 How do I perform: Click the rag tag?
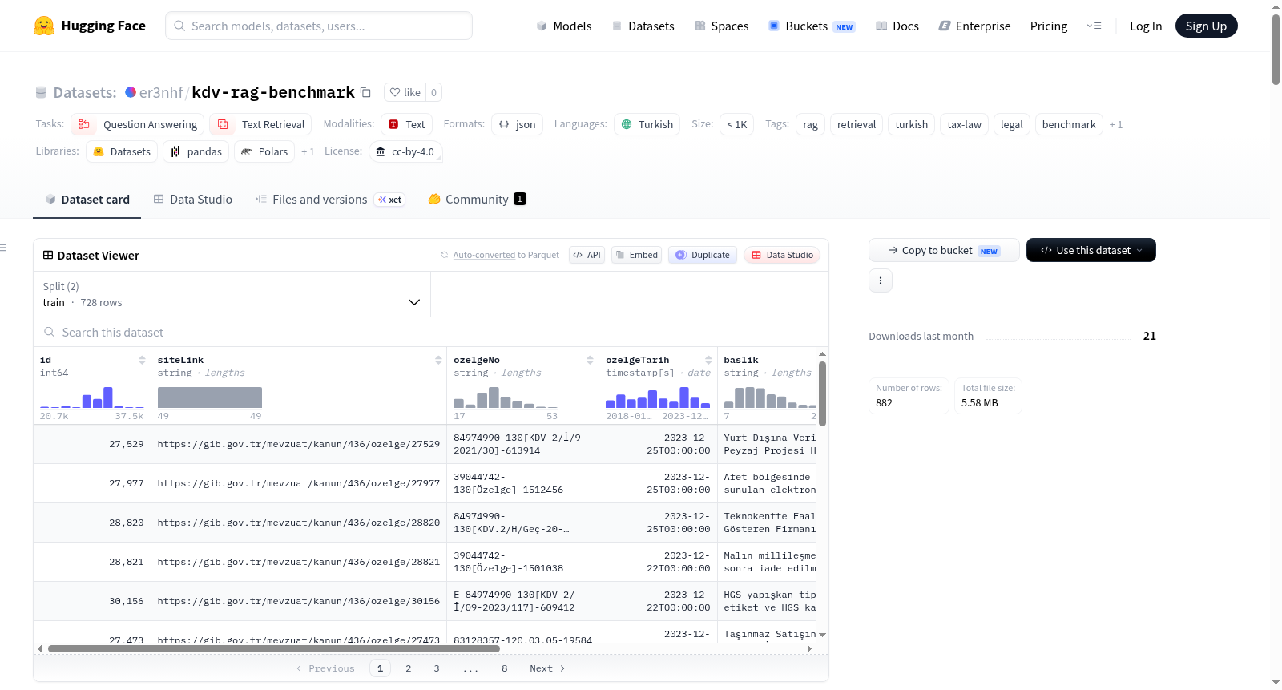[x=811, y=124]
